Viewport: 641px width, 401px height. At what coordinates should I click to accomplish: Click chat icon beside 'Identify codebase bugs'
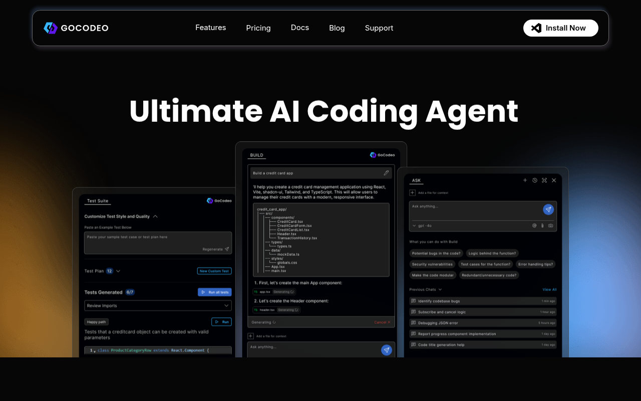point(414,301)
